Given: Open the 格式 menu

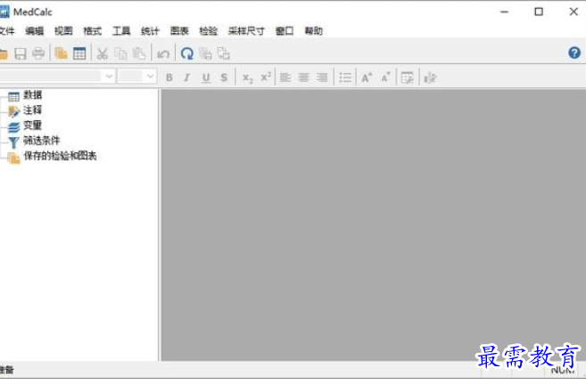Looking at the screenshot, I should tap(92, 31).
